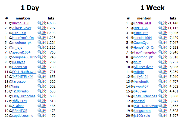
Task: Click search magnifier for Z_algot
Action: pyautogui.click(x=40, y=106)
